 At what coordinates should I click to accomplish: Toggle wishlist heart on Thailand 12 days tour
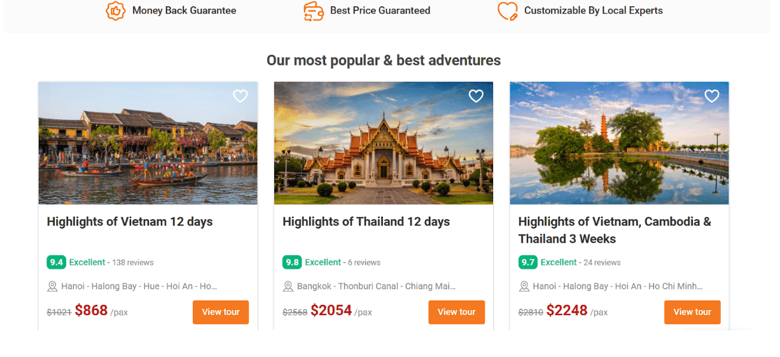[476, 96]
